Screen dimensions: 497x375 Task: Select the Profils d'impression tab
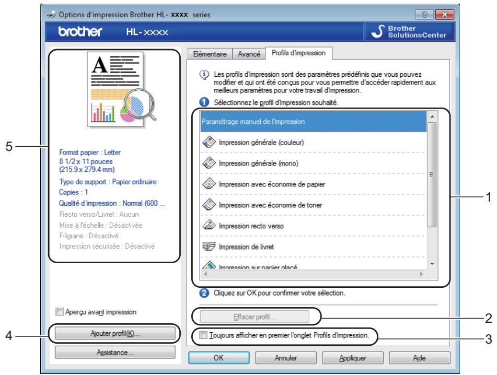298,53
